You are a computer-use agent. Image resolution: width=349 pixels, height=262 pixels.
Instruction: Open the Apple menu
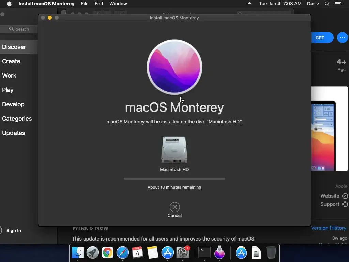[x=9, y=4]
